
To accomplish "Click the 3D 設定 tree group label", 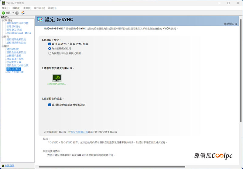I will [x=8, y=20].
